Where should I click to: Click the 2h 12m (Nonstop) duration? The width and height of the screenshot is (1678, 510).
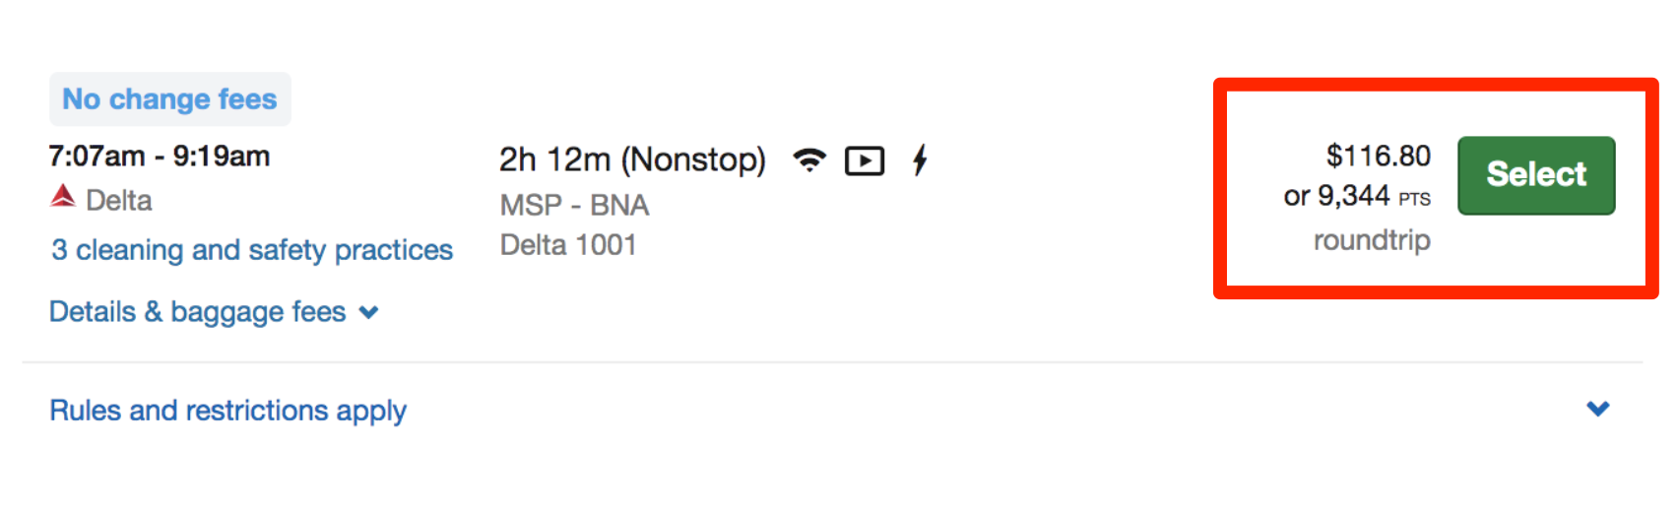632,159
